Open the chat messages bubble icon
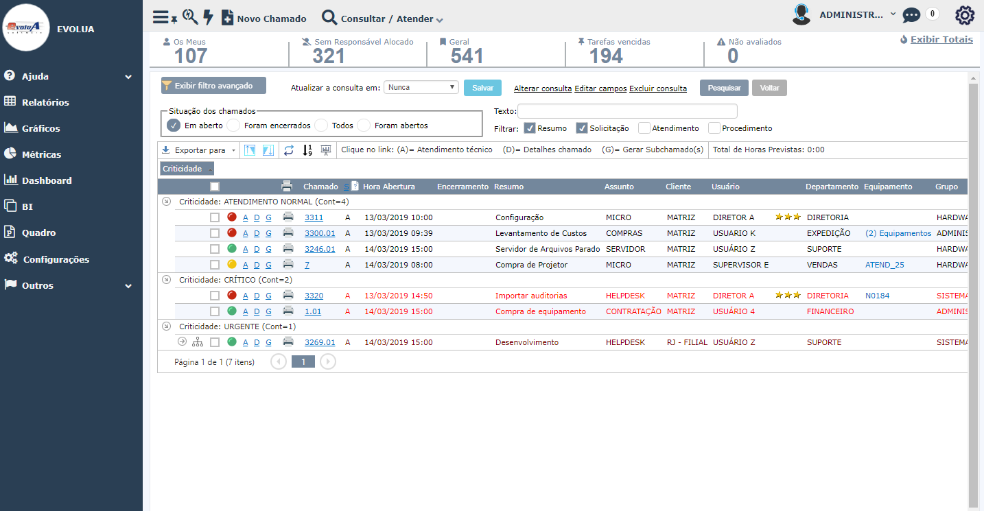The height and width of the screenshot is (511, 984). point(911,15)
